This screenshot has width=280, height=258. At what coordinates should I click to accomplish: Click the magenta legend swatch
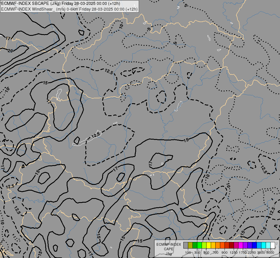(x=241, y=245)
